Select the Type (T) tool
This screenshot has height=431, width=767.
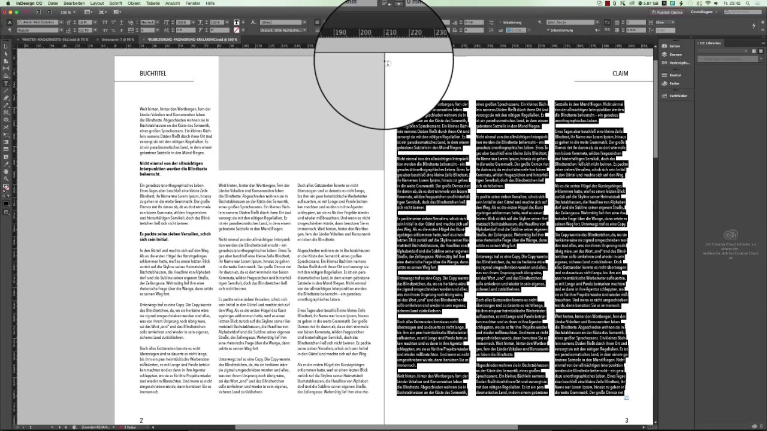point(6,83)
